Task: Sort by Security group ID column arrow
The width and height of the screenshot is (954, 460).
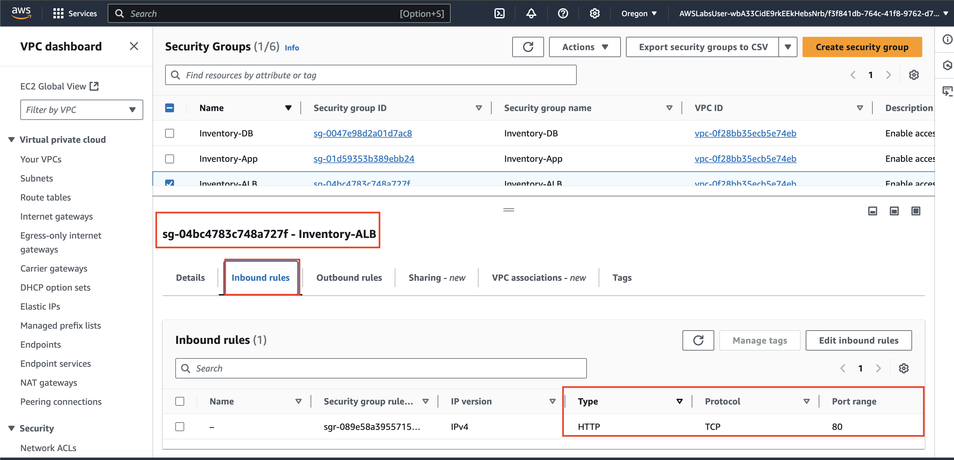Action: coord(479,108)
